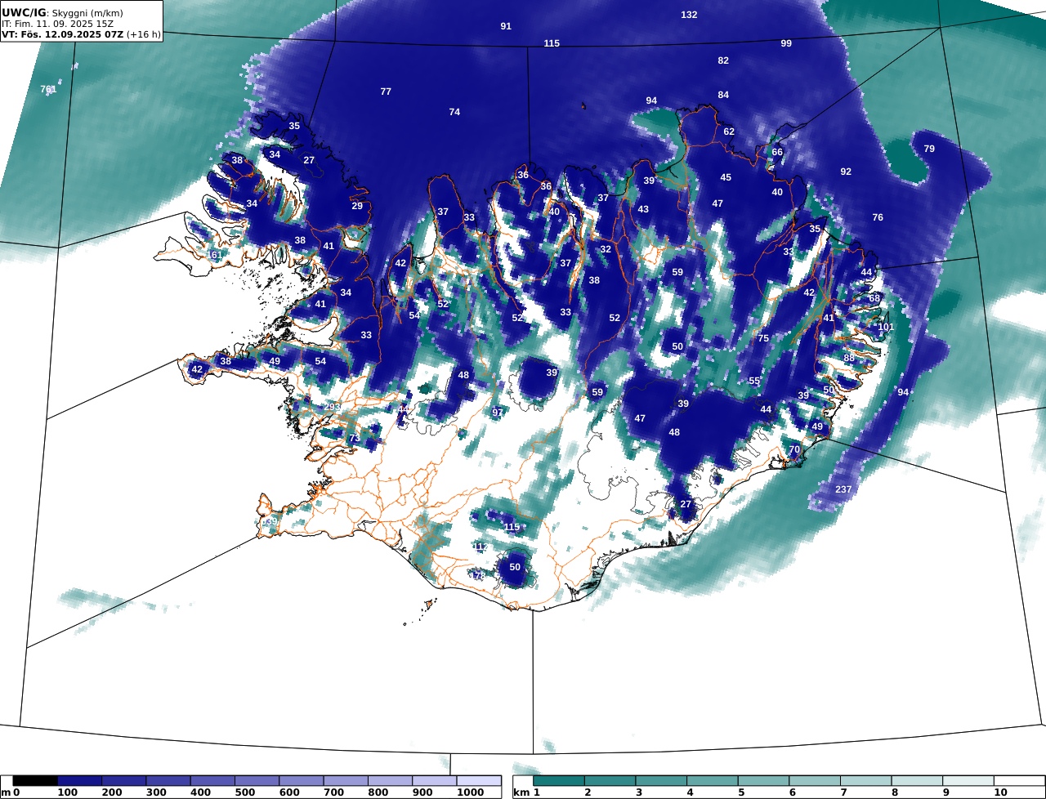Click the visibility value 91 offshore north
The image size is (1046, 799).
coord(506,26)
